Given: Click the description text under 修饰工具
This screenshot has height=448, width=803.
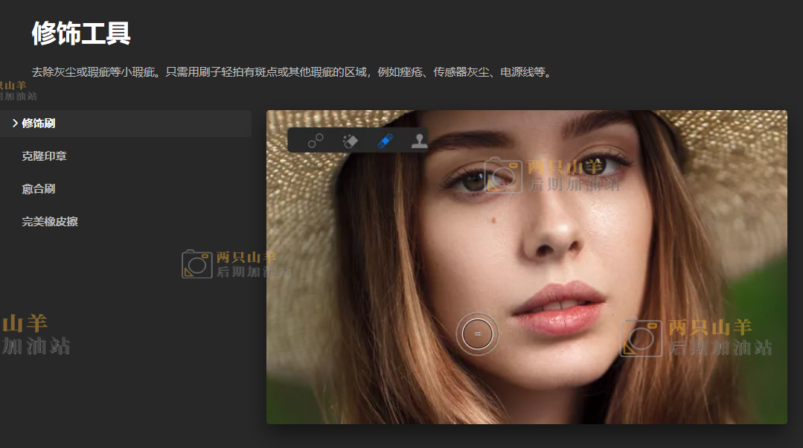Looking at the screenshot, I should (292, 73).
